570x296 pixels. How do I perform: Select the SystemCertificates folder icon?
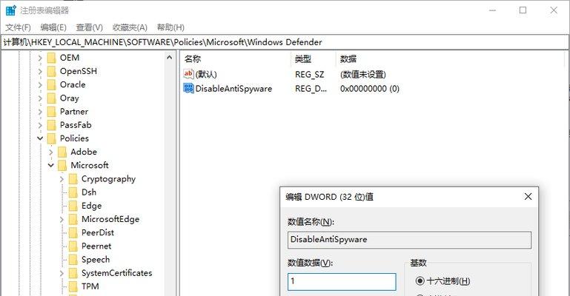pyautogui.click(x=73, y=273)
